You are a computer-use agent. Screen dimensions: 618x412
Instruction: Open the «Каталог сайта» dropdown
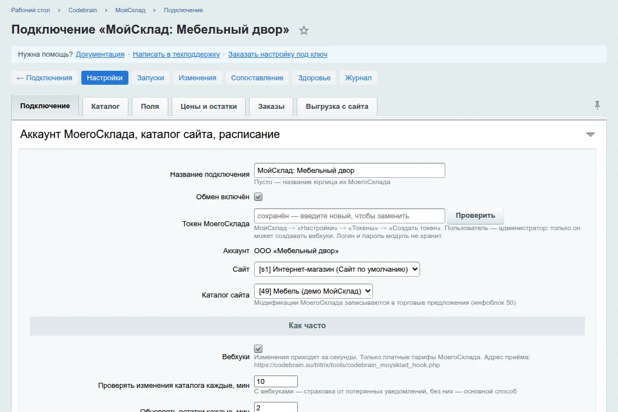point(313,291)
